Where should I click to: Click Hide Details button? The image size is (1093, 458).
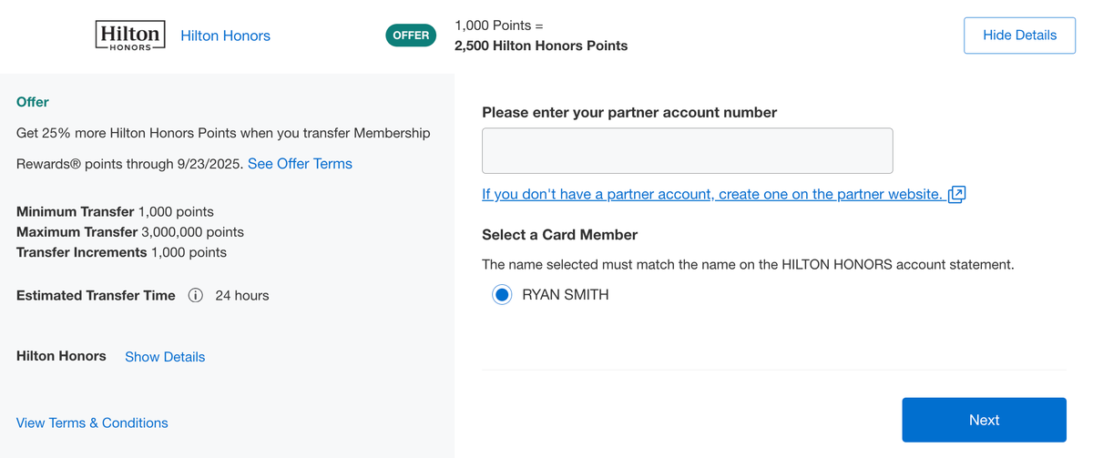click(1020, 36)
